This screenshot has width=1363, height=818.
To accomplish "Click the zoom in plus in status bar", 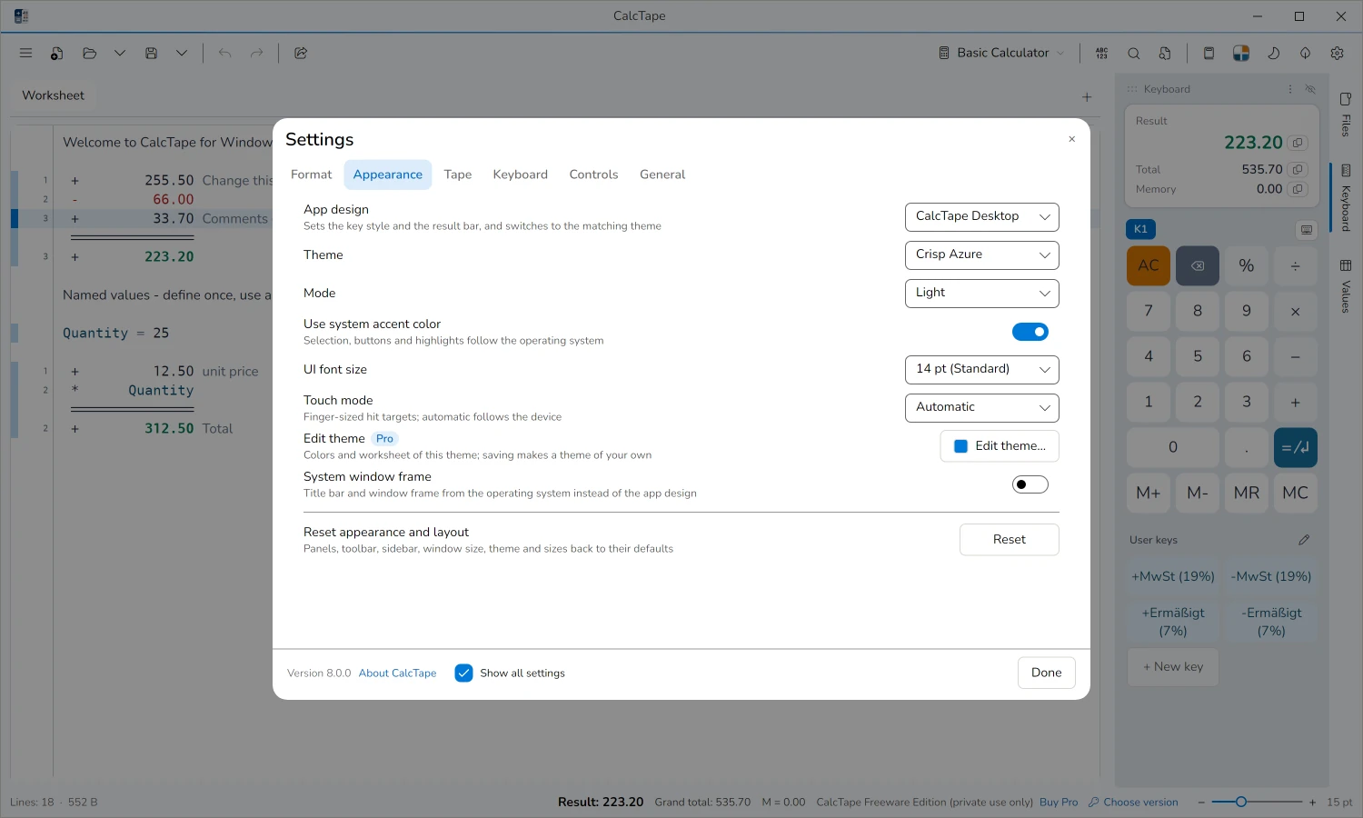I will (1312, 803).
